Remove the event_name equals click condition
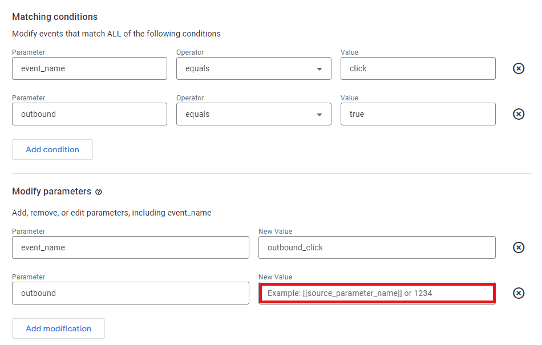 (x=518, y=68)
